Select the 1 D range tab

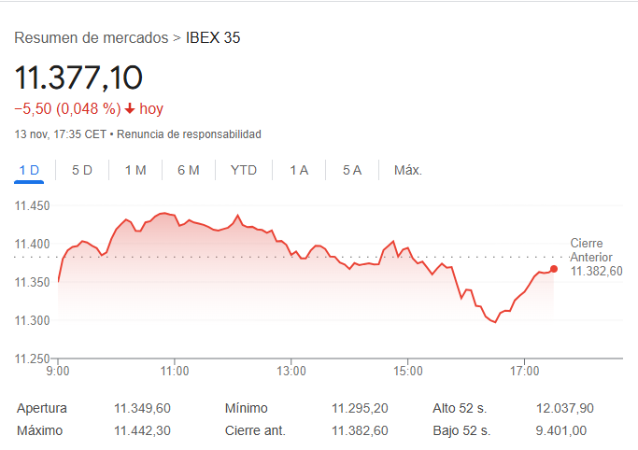pyautogui.click(x=29, y=170)
